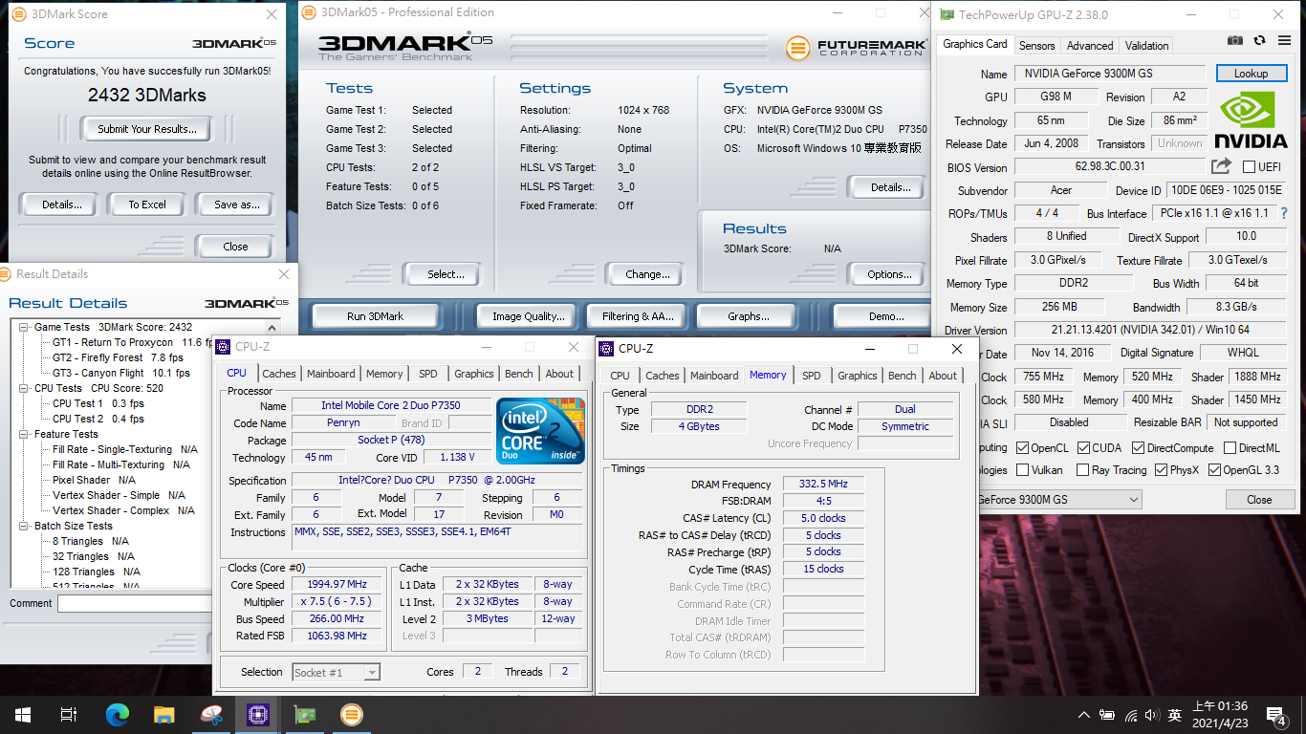Open SPD tab in right CPU-Z window
Screen dimensions: 1306x734
(811, 376)
